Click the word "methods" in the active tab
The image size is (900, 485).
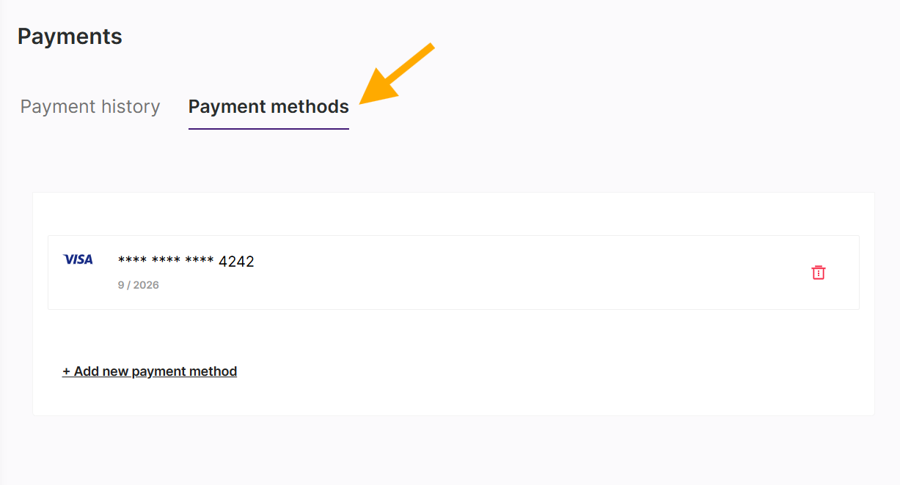pos(310,107)
